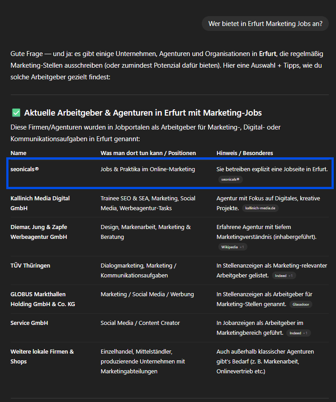This screenshot has height=402, width=336.
Task: Click 'Was man dort tun kann / Positionen' header
Action: tap(148, 153)
